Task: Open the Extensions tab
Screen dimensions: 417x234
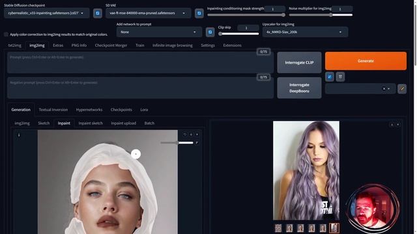Action: [x=232, y=45]
